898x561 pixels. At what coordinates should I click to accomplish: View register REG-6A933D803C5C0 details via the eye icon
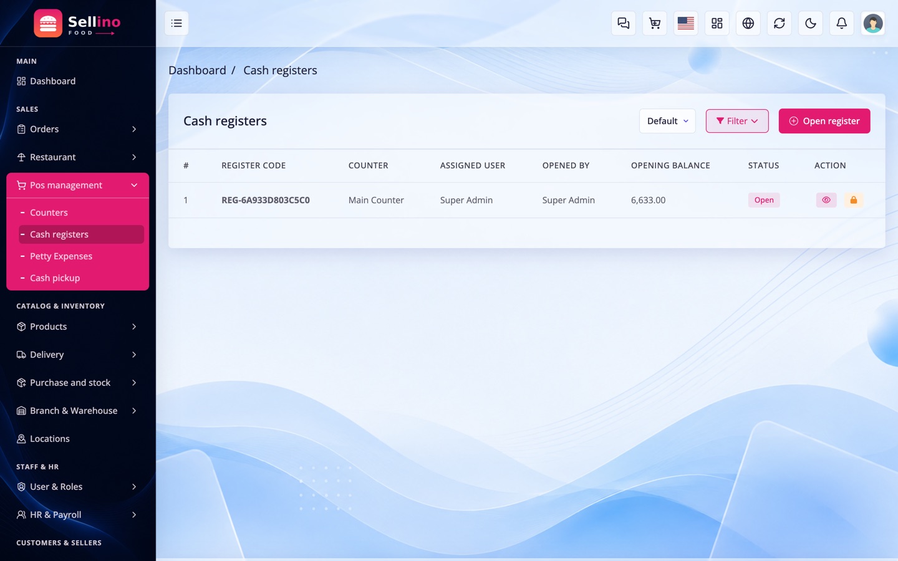point(826,200)
